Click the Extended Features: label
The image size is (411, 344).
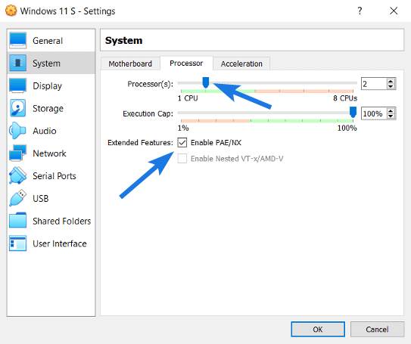(140, 142)
